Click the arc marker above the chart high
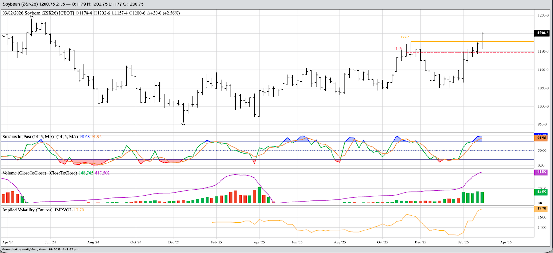 point(31,17)
